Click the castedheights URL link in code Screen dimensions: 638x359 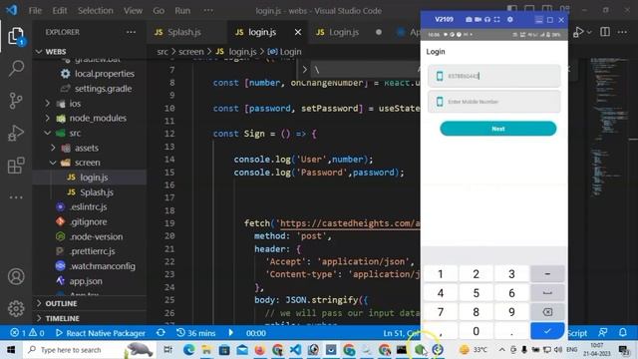click(350, 223)
